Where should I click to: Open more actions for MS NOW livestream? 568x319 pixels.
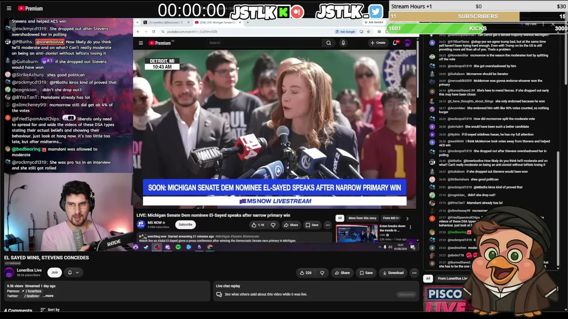[327, 225]
